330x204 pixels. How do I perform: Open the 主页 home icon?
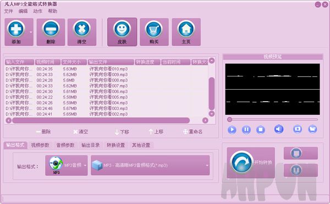tap(186, 29)
